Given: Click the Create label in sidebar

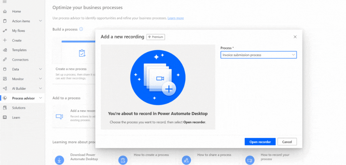Looking at the screenshot, I should point(17,41).
